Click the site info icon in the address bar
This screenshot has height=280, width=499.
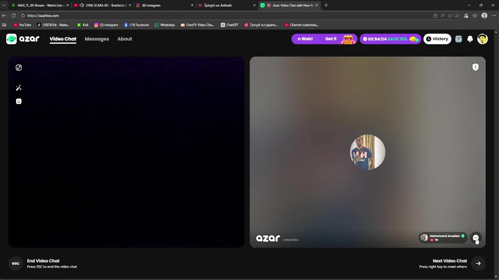[x=23, y=16]
